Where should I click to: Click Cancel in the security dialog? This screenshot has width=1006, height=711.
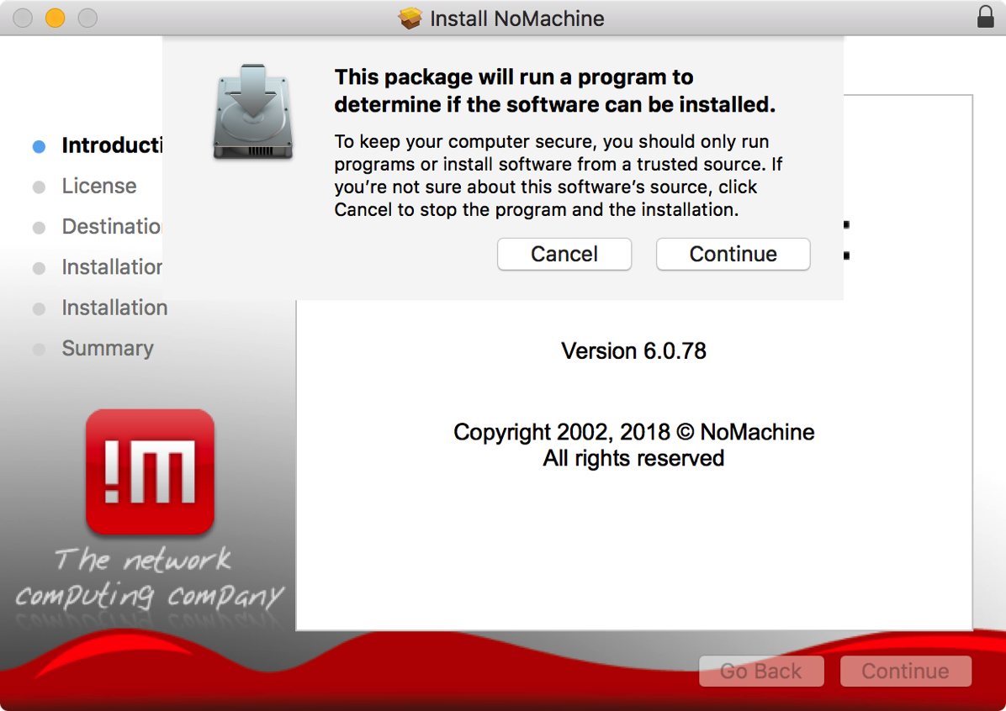pyautogui.click(x=564, y=254)
